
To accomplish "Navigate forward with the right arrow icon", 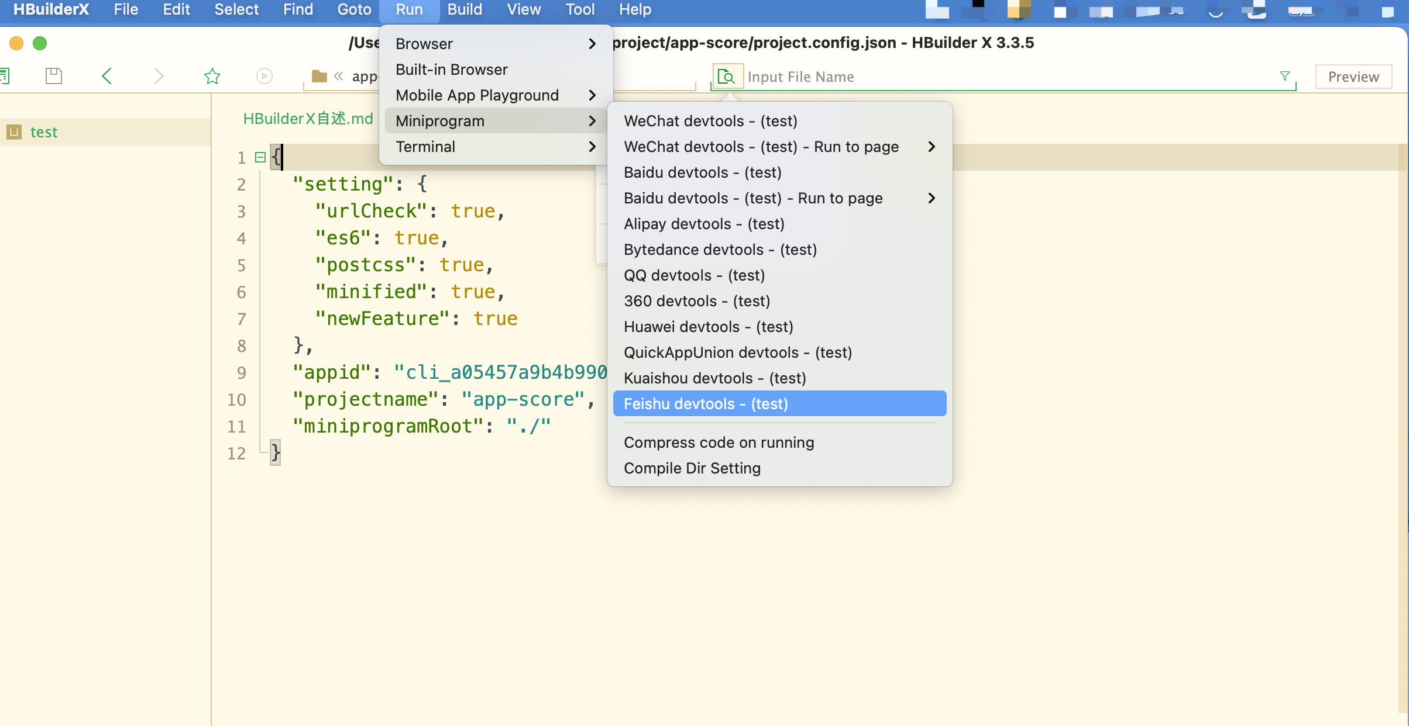I will pos(159,75).
